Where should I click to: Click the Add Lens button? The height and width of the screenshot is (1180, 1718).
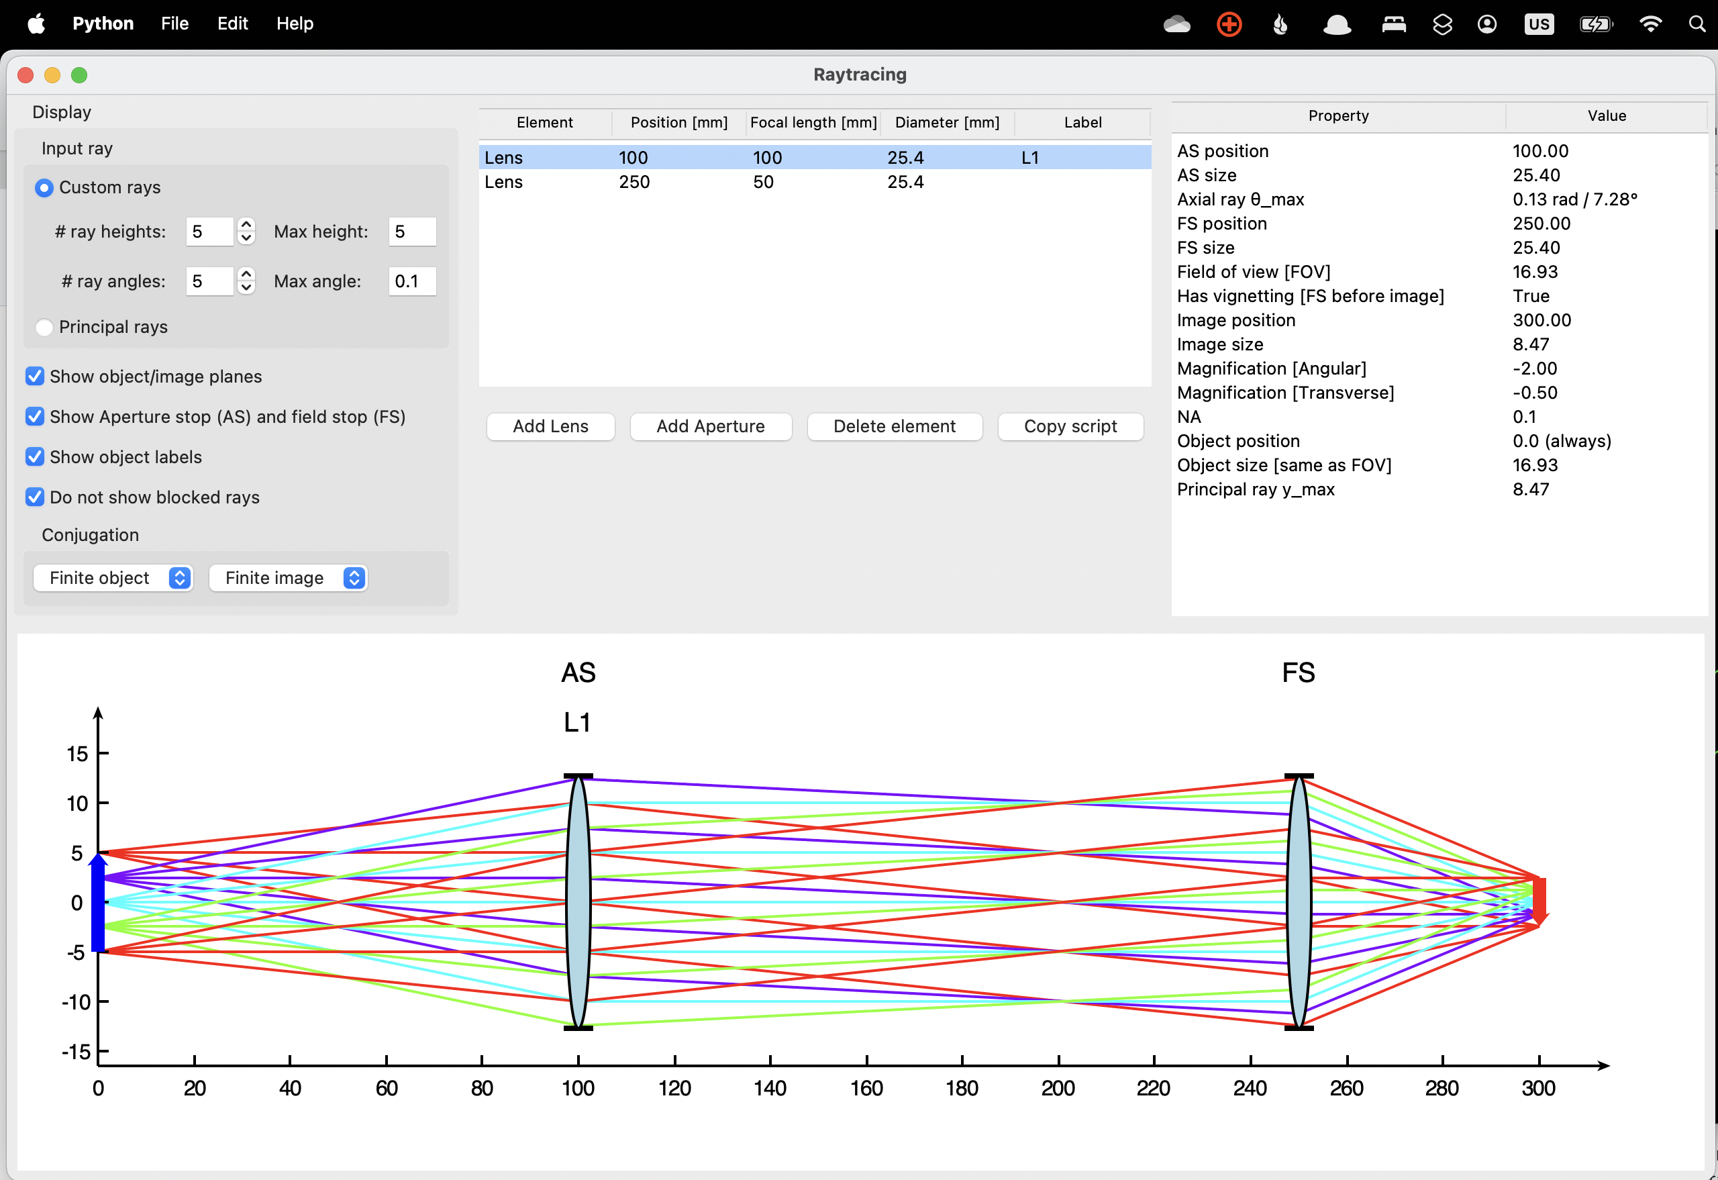(x=550, y=426)
